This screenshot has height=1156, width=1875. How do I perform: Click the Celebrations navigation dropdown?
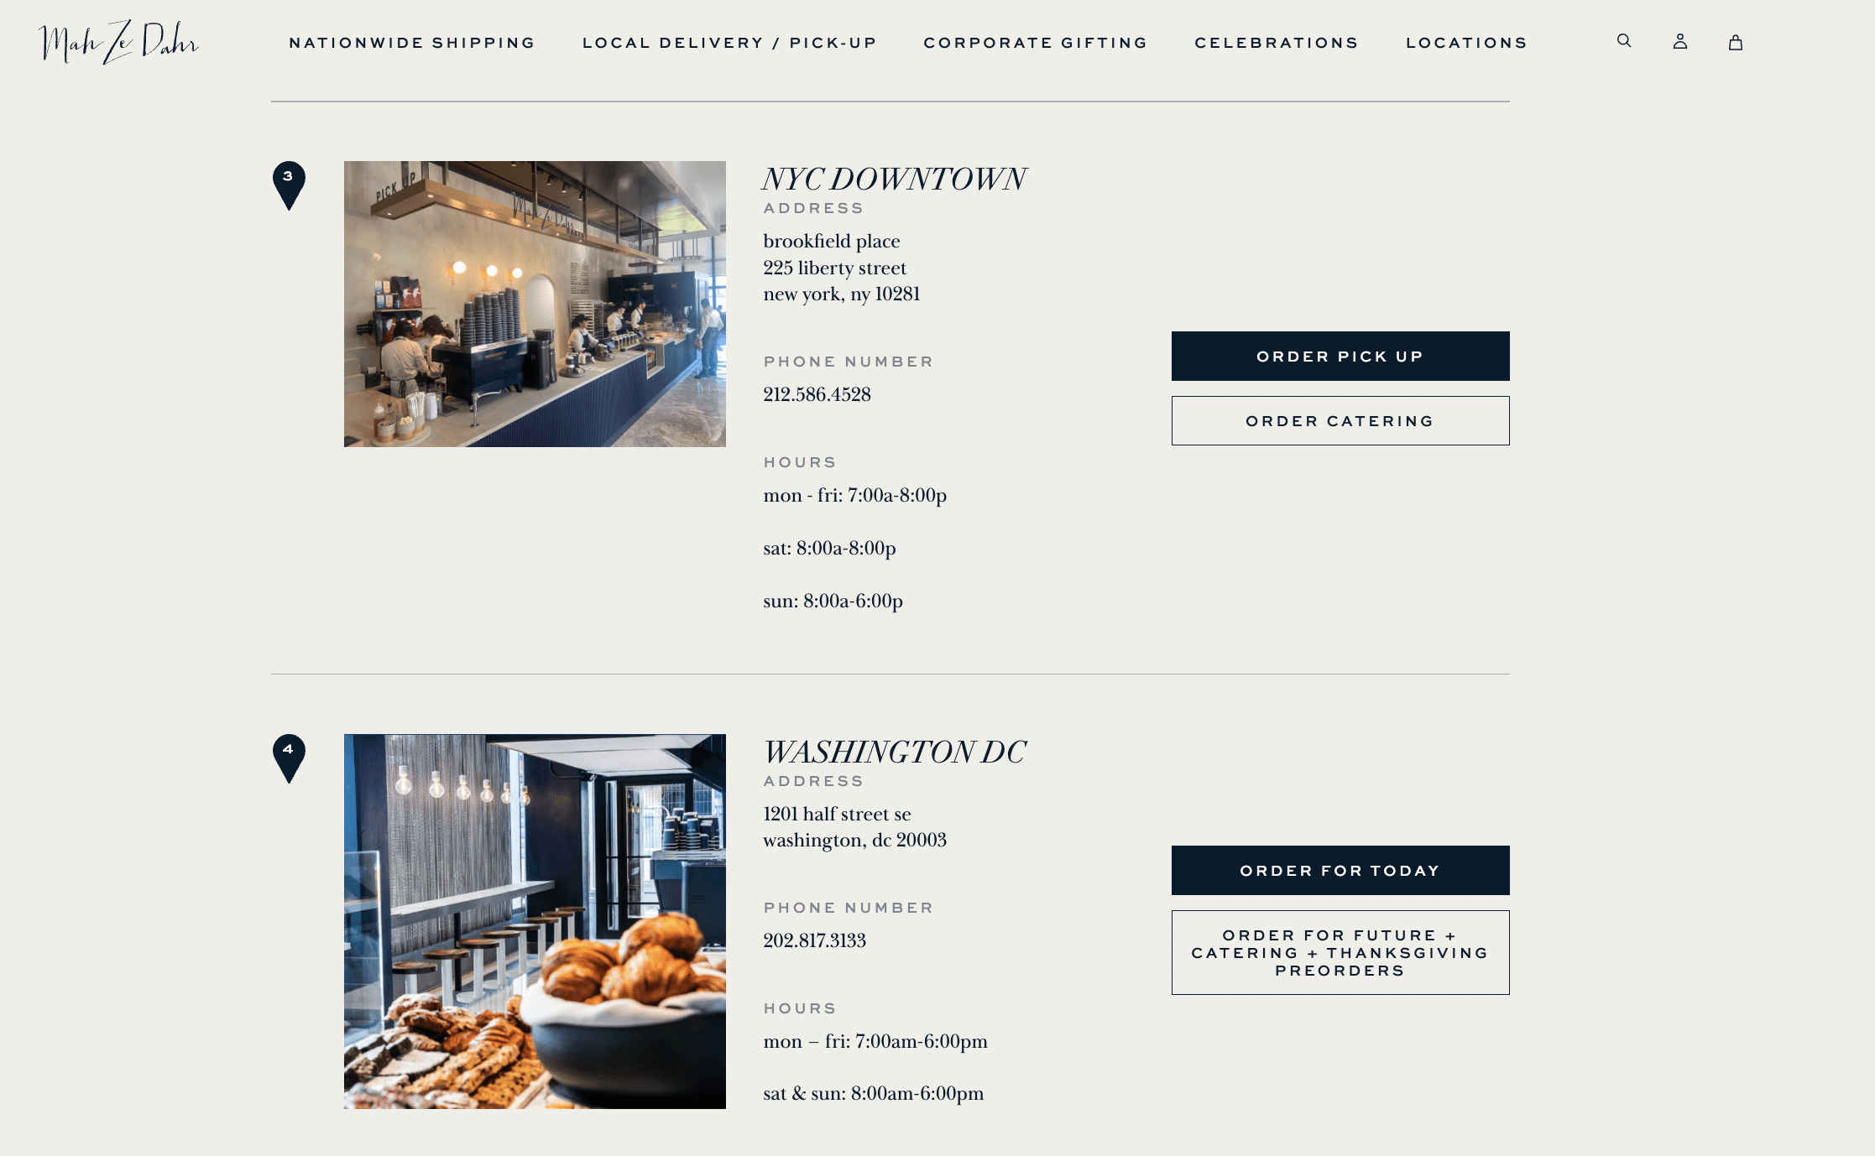[1277, 43]
